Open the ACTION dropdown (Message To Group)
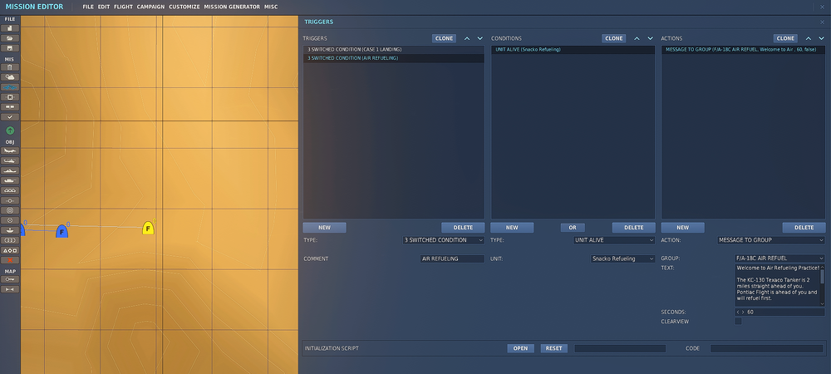Image resolution: width=831 pixels, height=374 pixels. click(771, 240)
